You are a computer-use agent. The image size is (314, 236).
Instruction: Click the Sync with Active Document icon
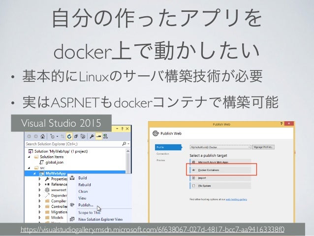coord(63,136)
